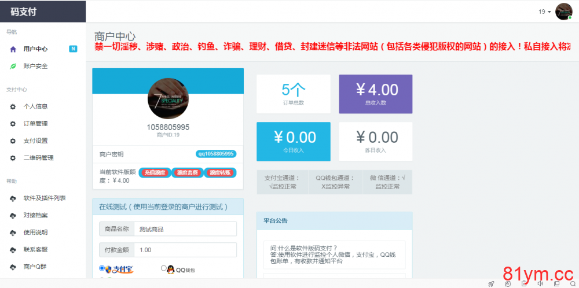Select the QQ钱包 radio button
579x288 pixels.
tap(163, 268)
